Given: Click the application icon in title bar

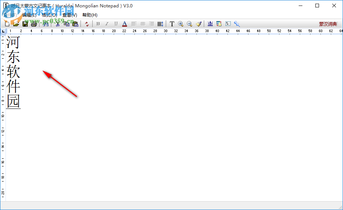Looking at the screenshot, I should click(6, 6).
